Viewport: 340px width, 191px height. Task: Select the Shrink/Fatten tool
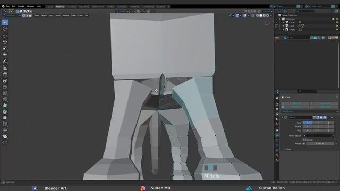5,130
